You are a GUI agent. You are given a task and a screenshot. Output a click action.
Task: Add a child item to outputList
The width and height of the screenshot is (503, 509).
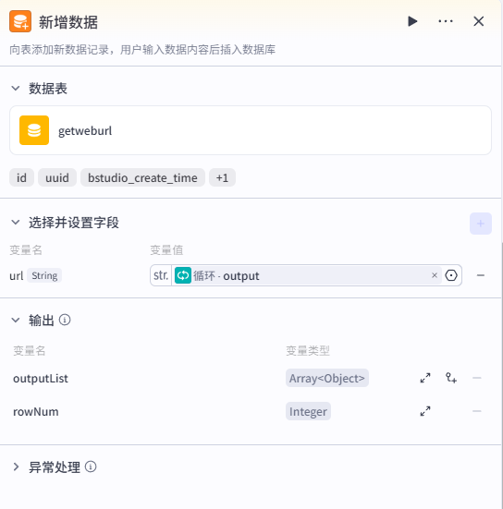(x=451, y=378)
